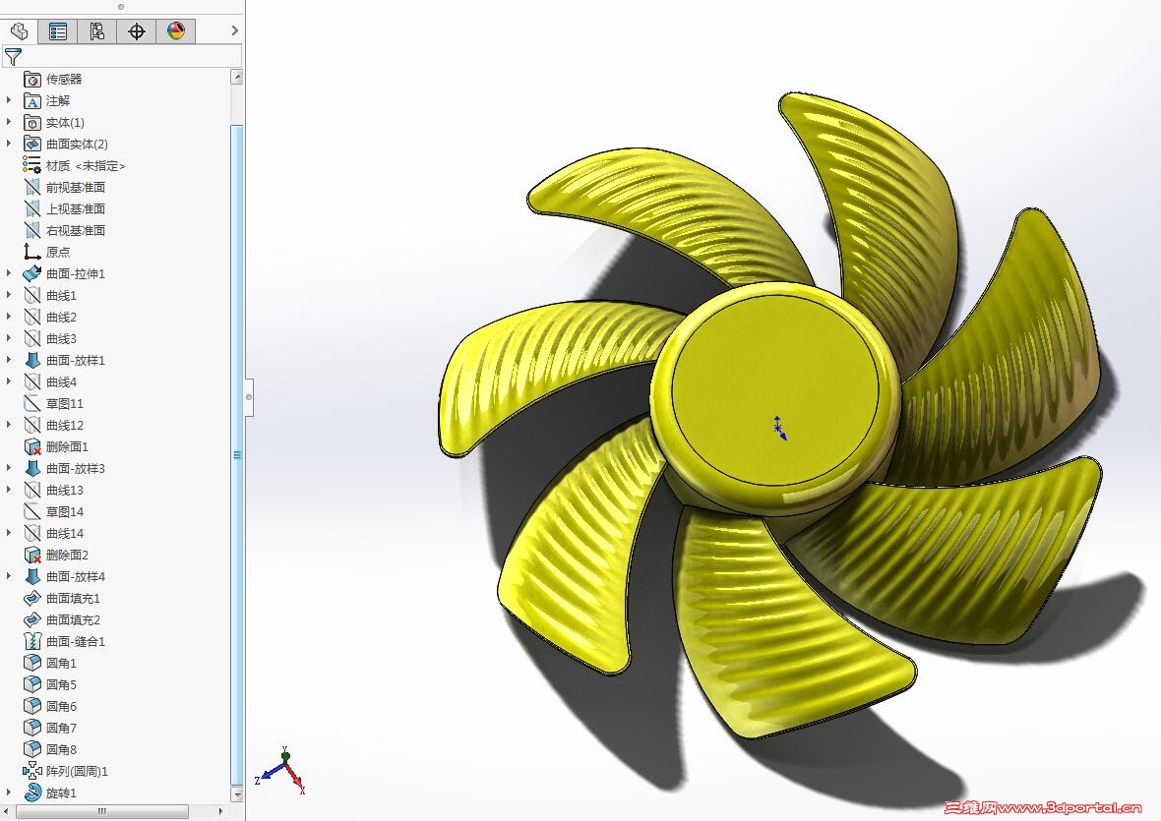Switch to the PropertyManager tab
1161x821 pixels.
click(58, 31)
